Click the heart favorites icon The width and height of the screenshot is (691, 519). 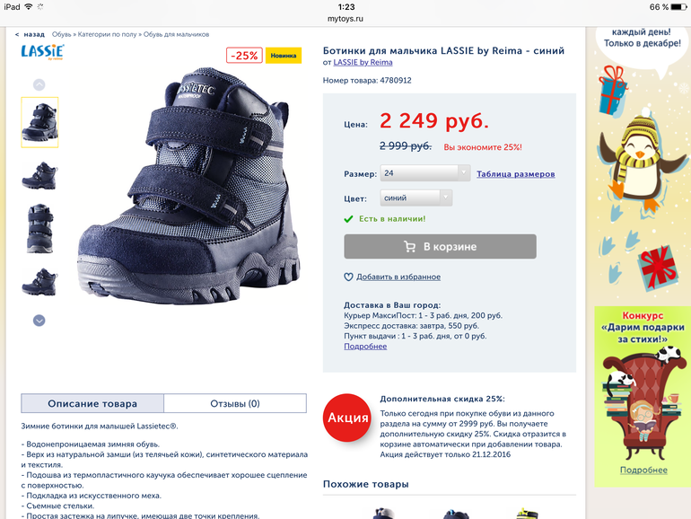pos(348,277)
